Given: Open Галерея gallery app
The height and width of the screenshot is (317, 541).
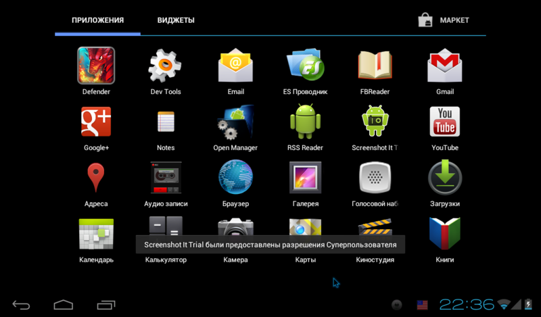Looking at the screenshot, I should tap(306, 177).
